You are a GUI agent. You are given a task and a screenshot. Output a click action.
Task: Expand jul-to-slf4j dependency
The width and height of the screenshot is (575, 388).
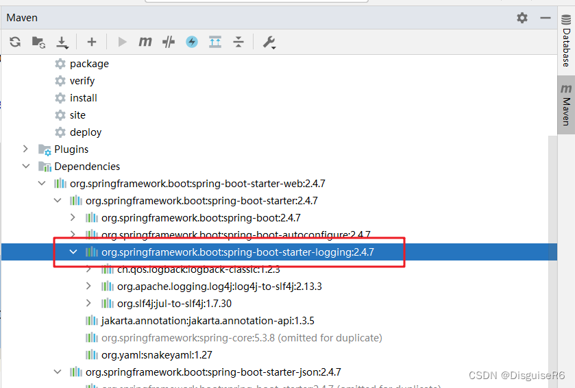88,303
